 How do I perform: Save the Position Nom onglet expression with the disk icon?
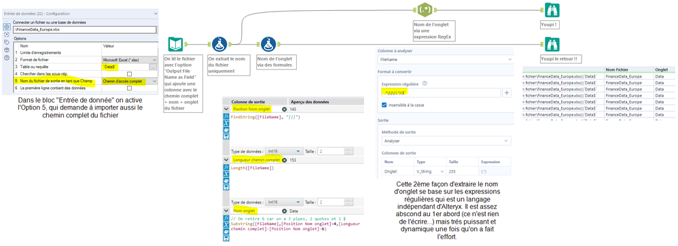[226, 136]
